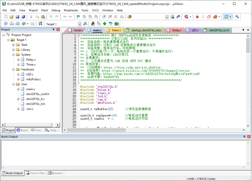Open Target 1 dropdown

tap(80, 24)
